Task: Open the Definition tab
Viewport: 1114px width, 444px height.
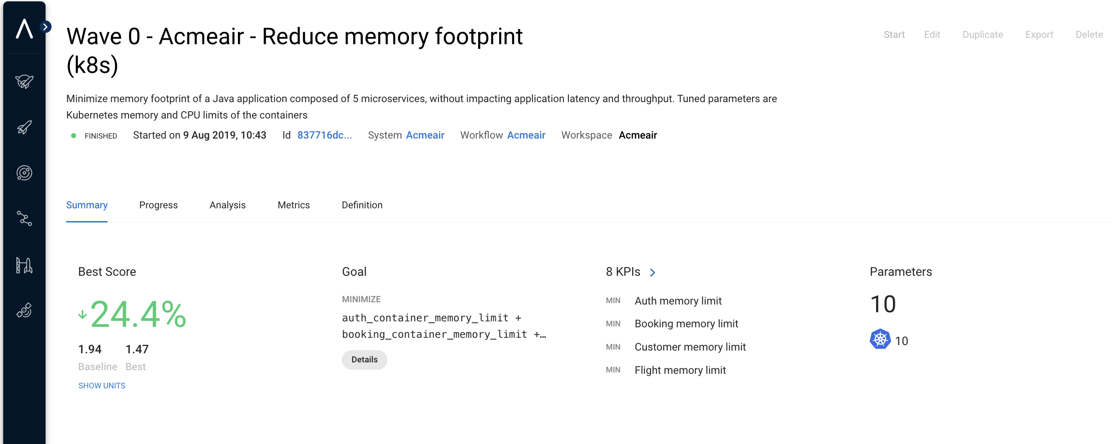Action: point(362,205)
